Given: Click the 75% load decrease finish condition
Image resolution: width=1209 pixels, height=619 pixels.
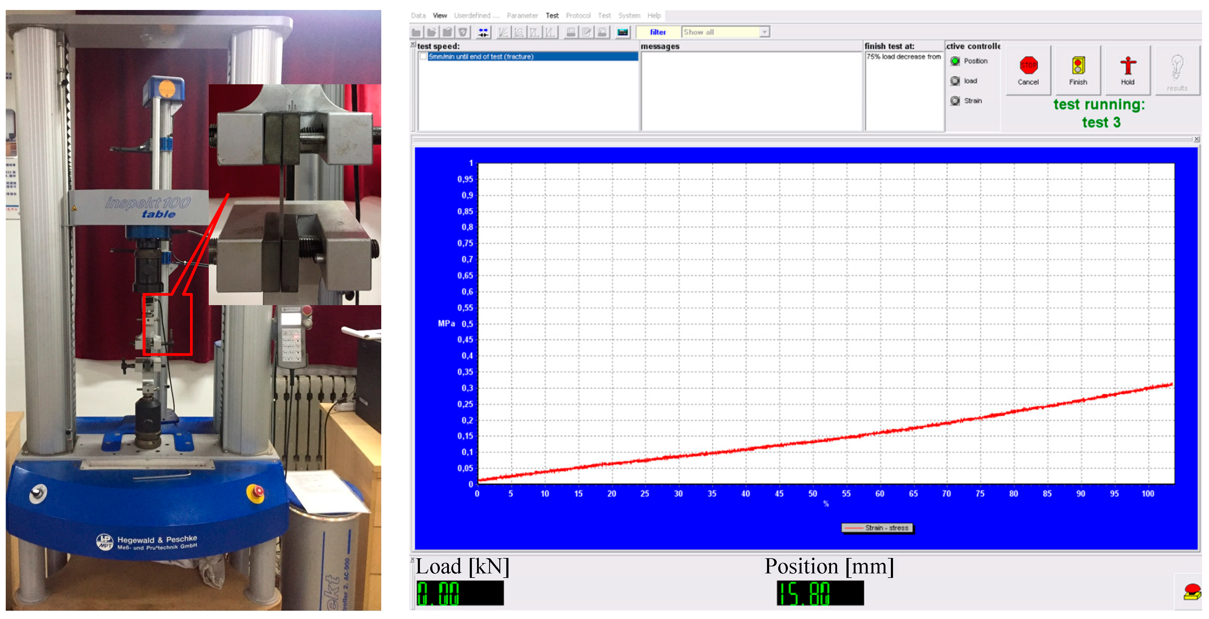Looking at the screenshot, I should [904, 57].
